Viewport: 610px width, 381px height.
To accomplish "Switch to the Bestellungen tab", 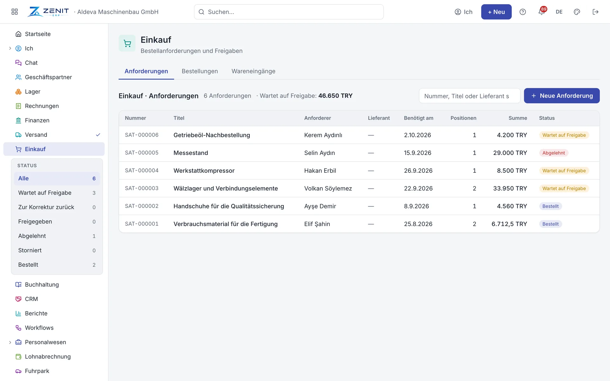I will coord(200,71).
